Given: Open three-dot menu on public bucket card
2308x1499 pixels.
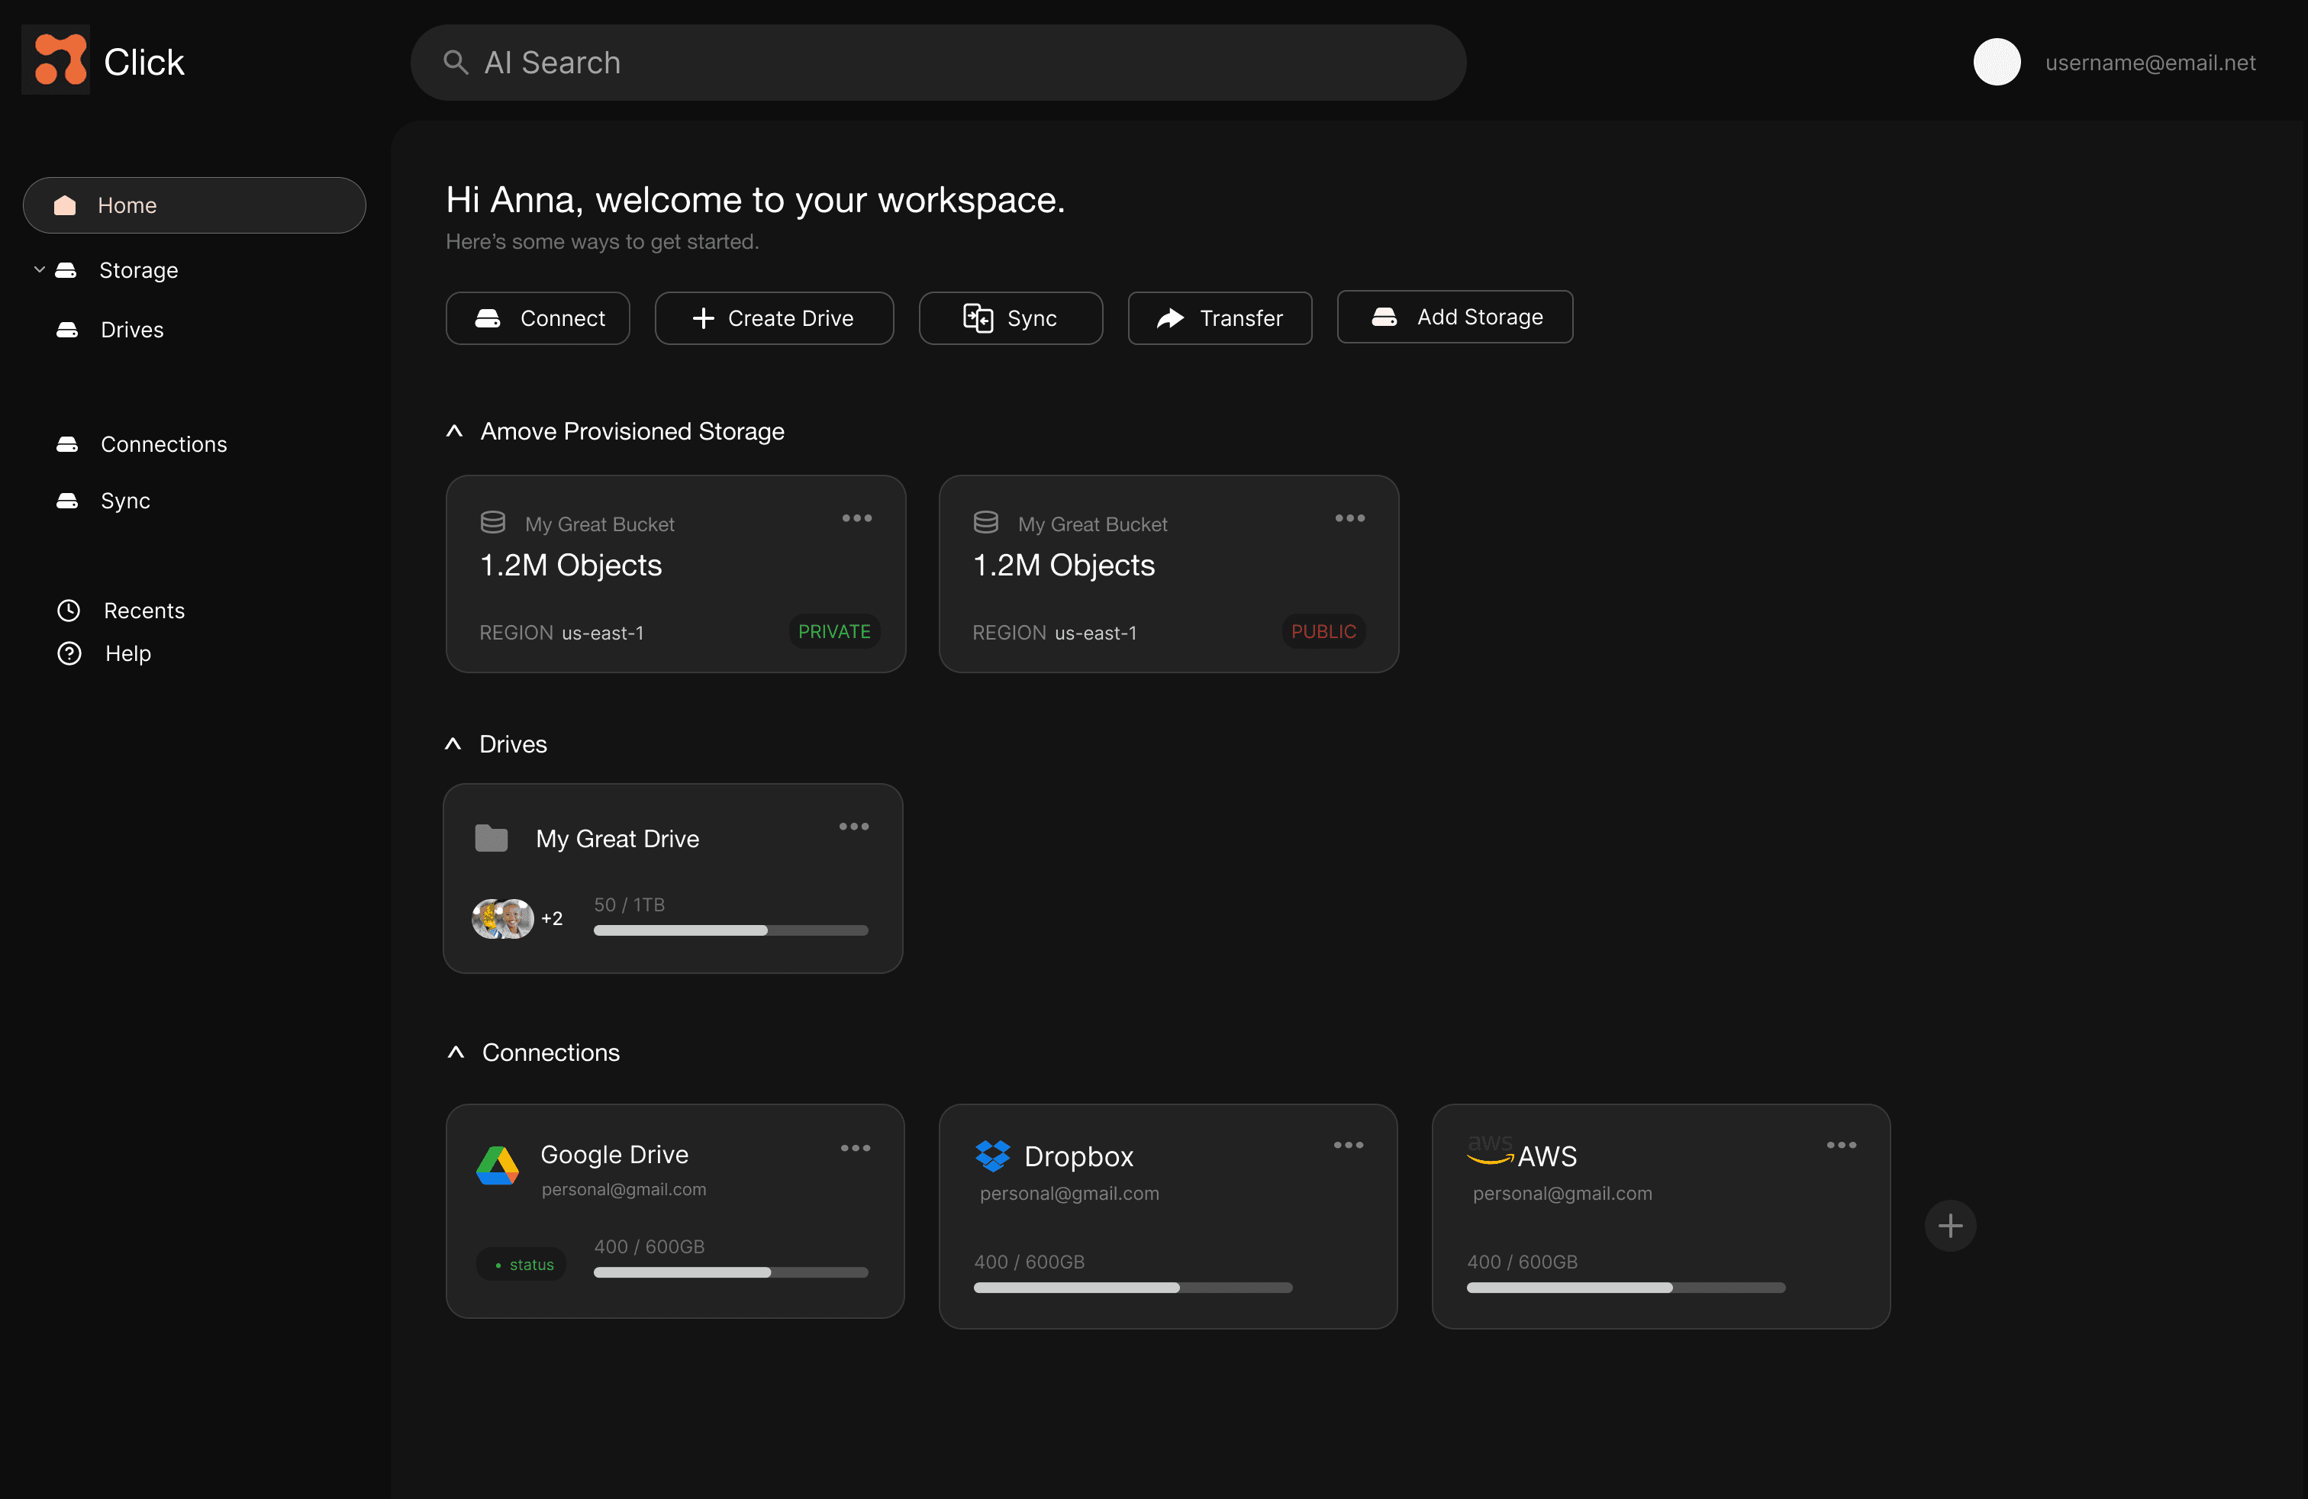Looking at the screenshot, I should tap(1349, 519).
